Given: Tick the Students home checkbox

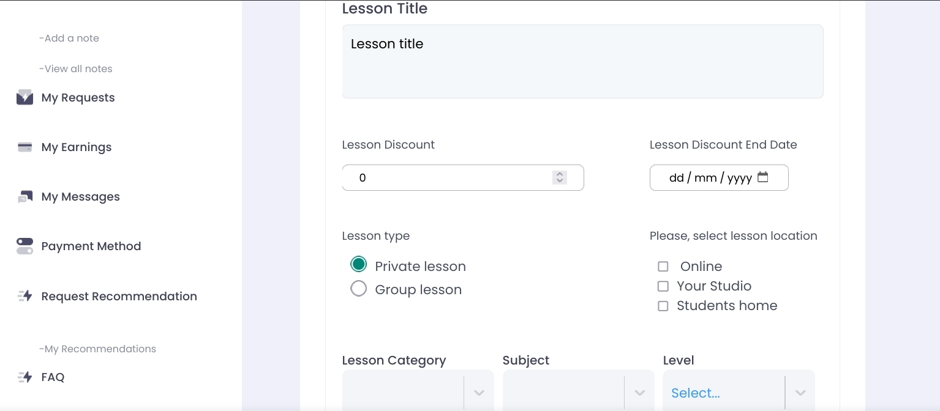Looking at the screenshot, I should click(x=663, y=306).
